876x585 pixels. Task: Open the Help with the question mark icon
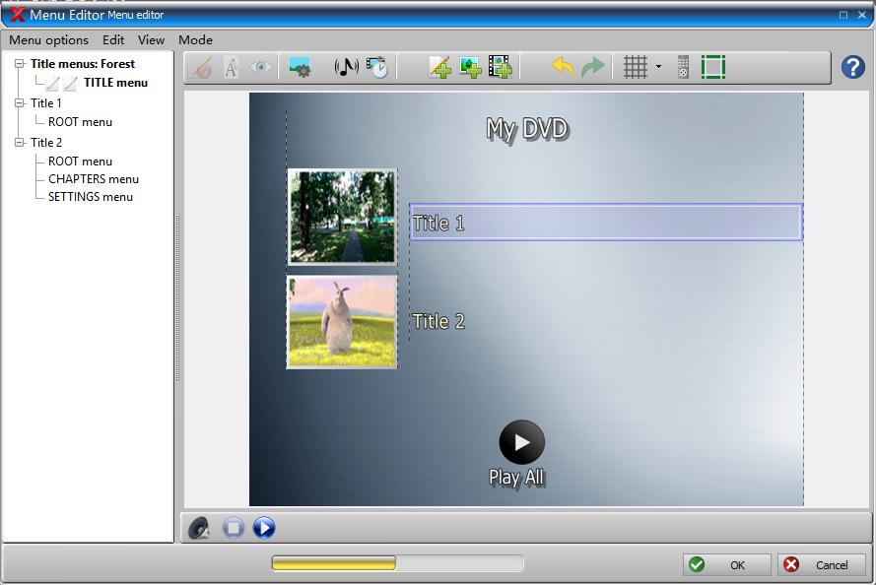pyautogui.click(x=853, y=67)
